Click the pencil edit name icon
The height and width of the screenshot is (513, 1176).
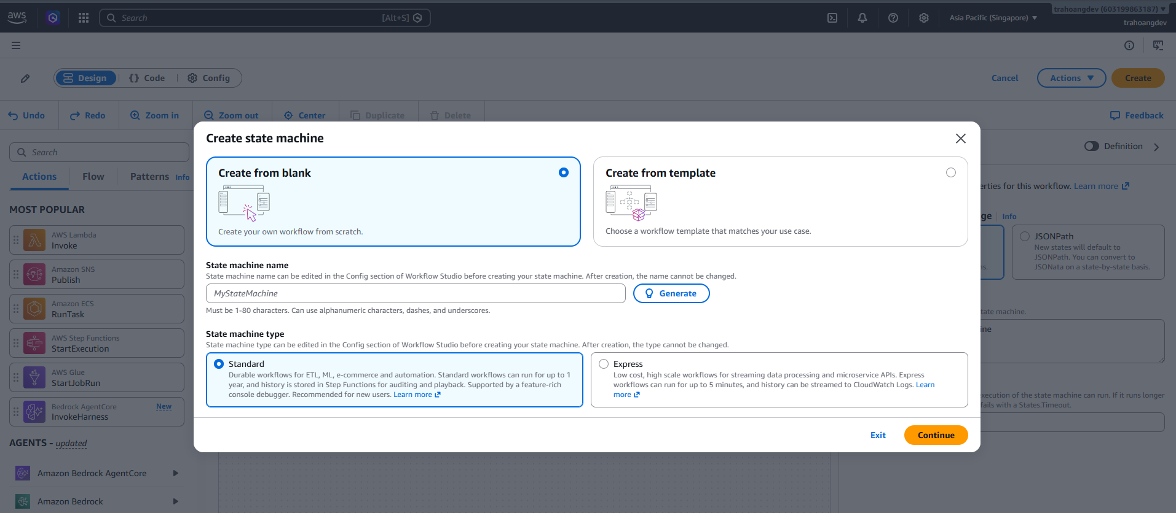[25, 78]
